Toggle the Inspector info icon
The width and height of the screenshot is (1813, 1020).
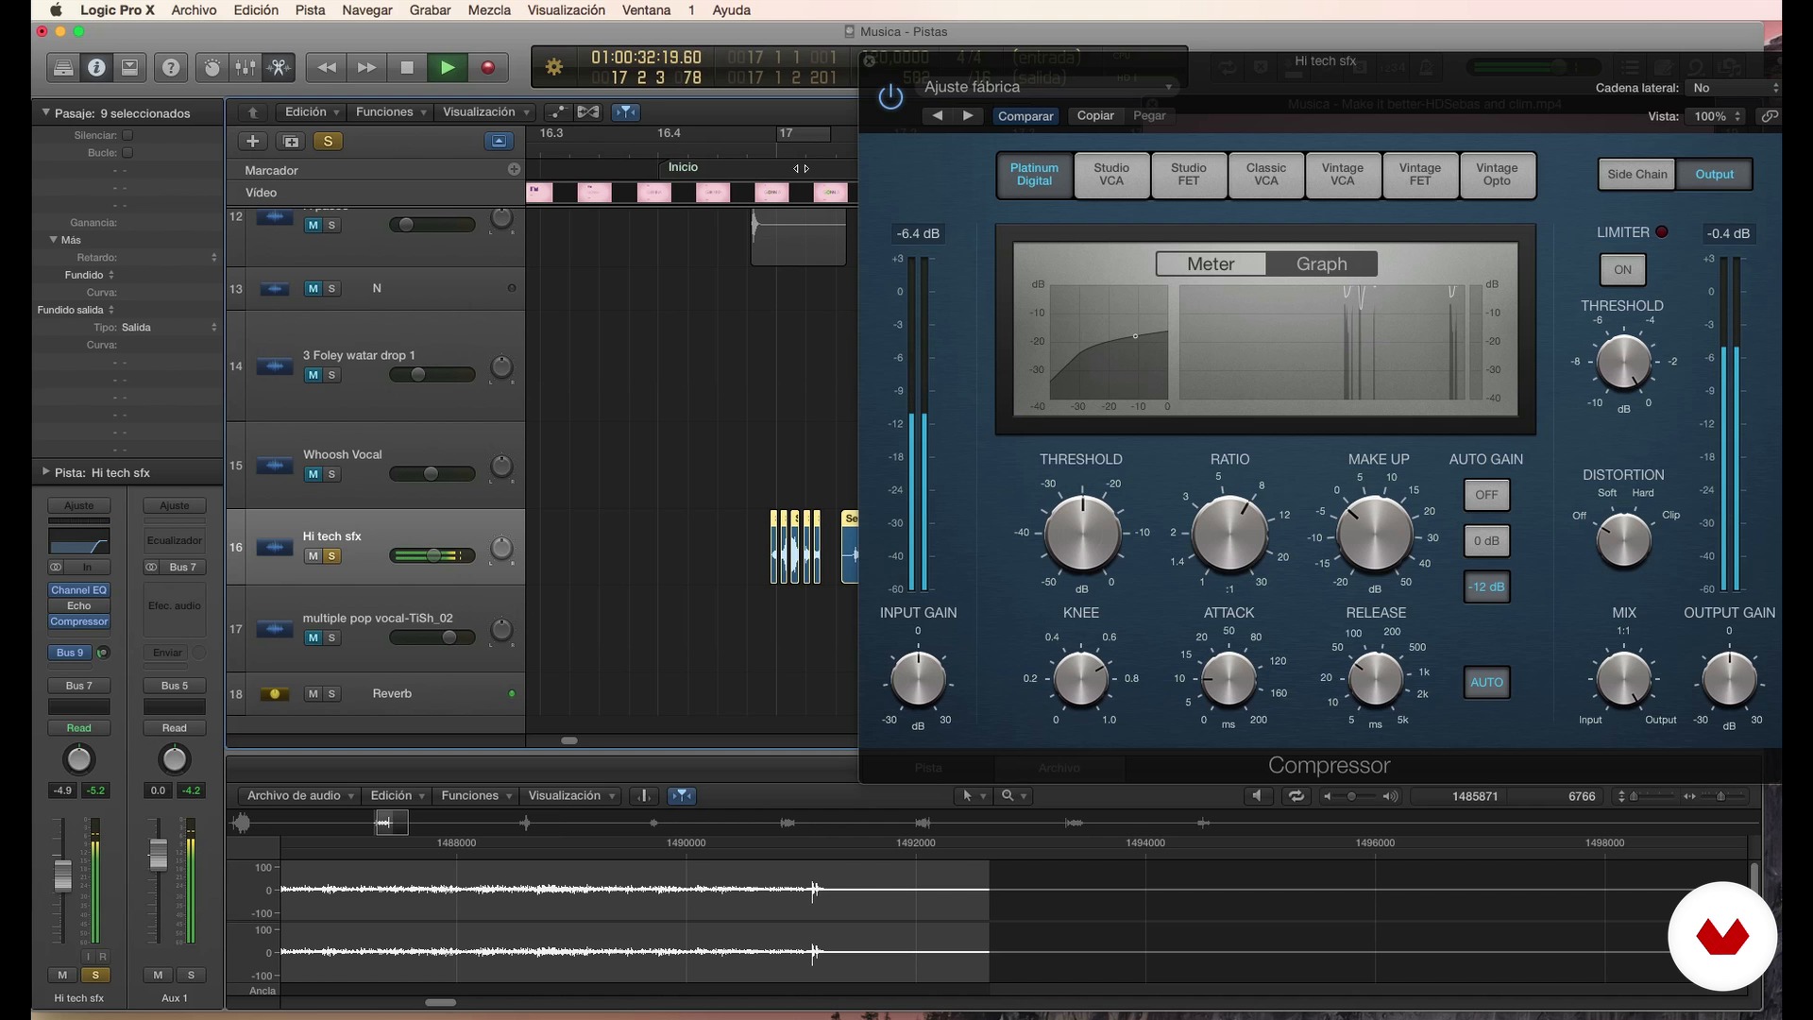tap(96, 68)
